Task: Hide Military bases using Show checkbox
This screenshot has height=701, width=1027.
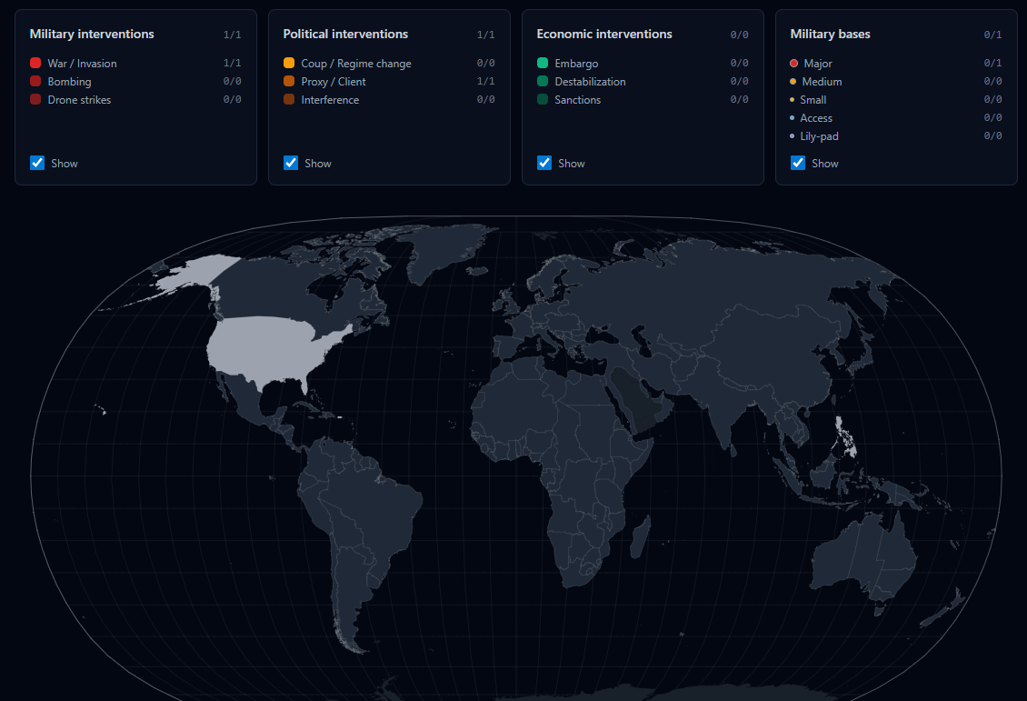Action: [798, 163]
